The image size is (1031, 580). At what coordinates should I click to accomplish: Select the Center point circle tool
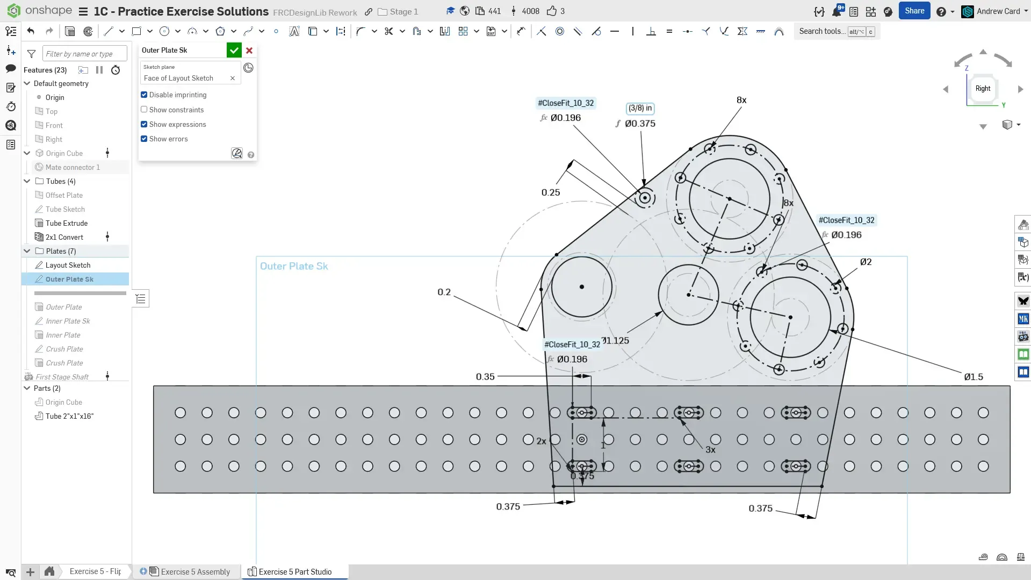point(164,31)
